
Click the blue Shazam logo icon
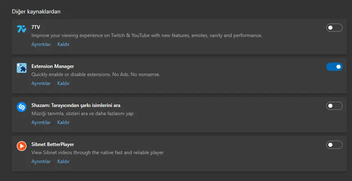coord(22,107)
